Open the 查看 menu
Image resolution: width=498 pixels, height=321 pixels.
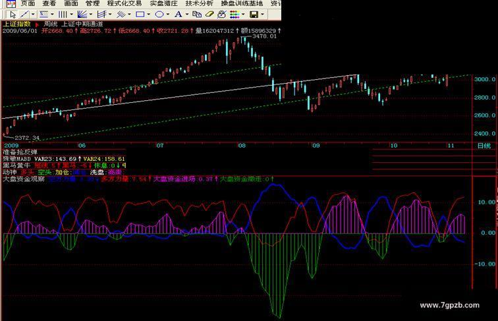point(49,3)
